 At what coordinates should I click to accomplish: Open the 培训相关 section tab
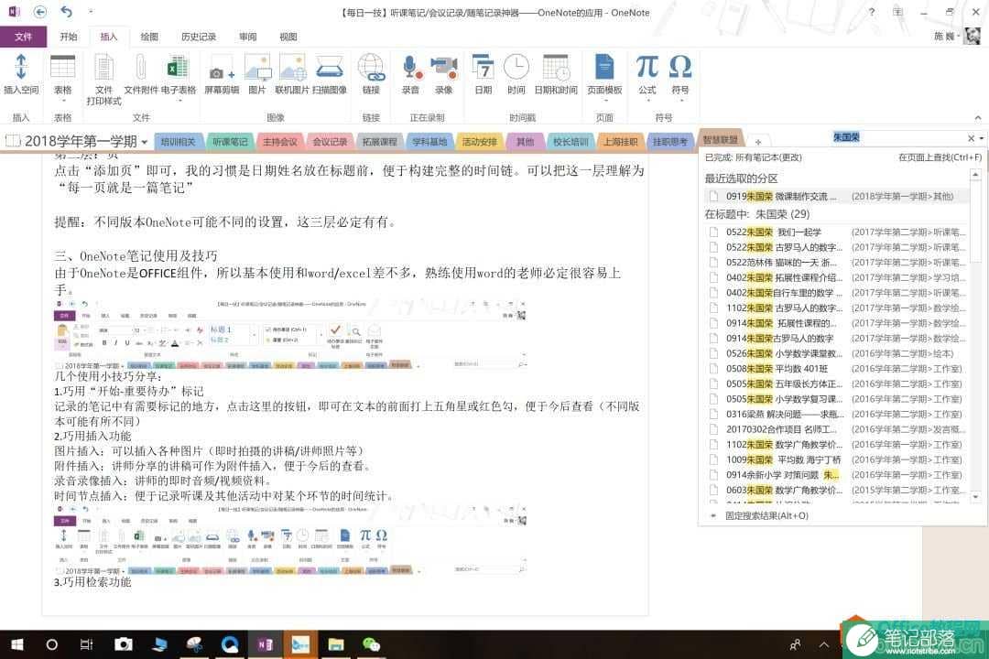point(178,142)
